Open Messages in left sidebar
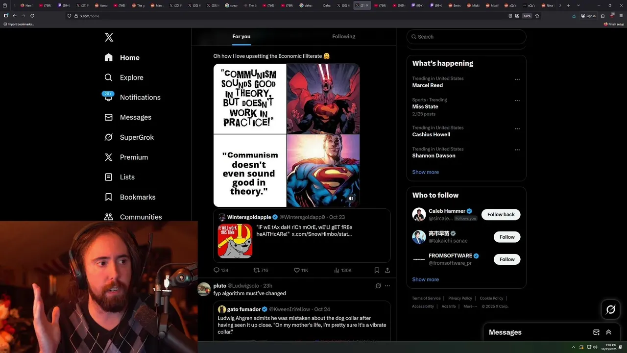The height and width of the screenshot is (353, 627). click(x=128, y=117)
